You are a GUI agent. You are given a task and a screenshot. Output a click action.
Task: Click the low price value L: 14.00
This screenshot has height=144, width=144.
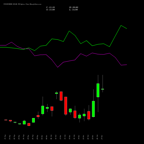click(x=73, y=10)
